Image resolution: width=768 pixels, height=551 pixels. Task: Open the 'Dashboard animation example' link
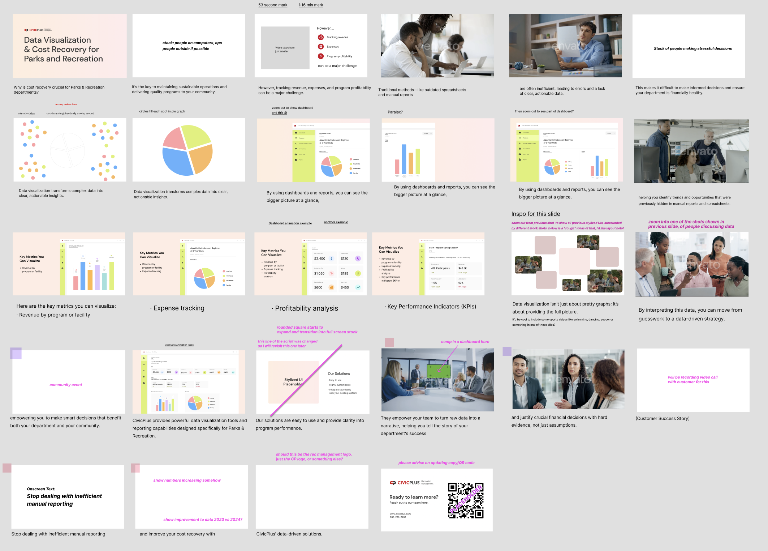[x=290, y=223]
